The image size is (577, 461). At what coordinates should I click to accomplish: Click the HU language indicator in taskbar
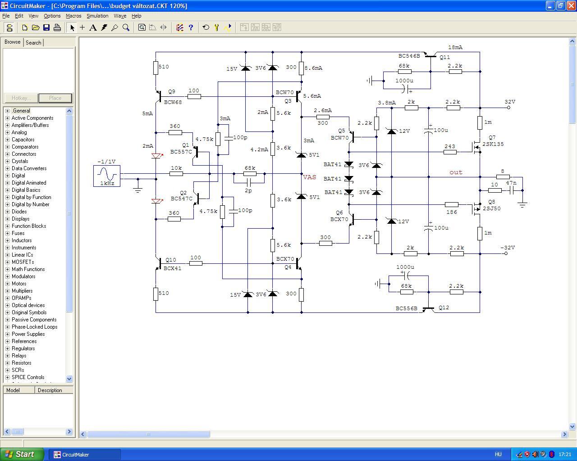tap(498, 455)
